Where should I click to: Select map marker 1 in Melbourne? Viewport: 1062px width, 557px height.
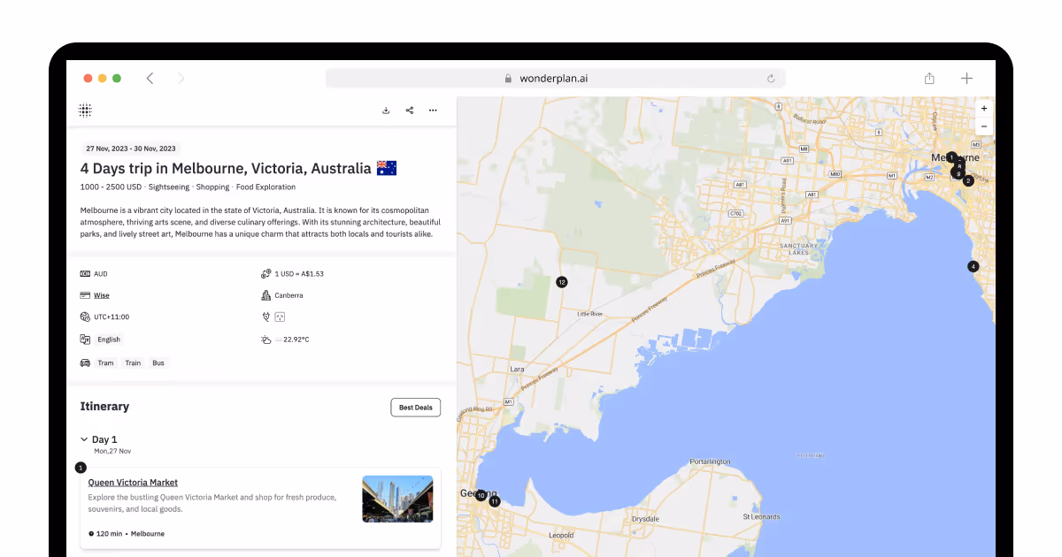coord(951,157)
